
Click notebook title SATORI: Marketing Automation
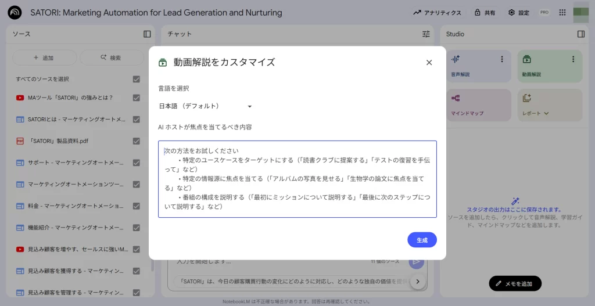pos(156,13)
